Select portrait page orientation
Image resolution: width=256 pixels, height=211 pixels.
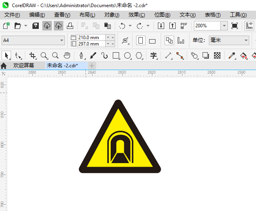(141, 40)
